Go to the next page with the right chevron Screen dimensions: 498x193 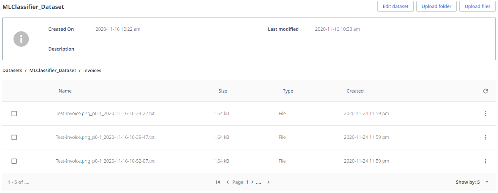[x=269, y=182]
